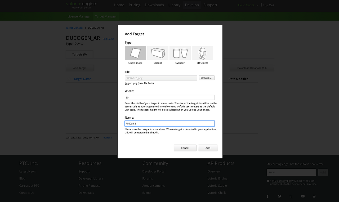Click the newsletter Add button
Viewport: 339px width, 202px height.
click(323, 172)
